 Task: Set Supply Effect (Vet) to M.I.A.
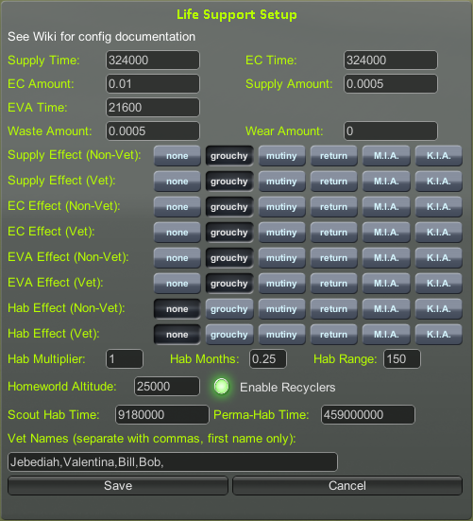[x=386, y=182]
